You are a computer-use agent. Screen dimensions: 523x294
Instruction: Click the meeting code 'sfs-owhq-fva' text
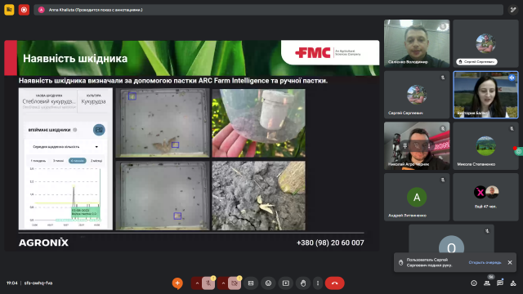(x=38, y=283)
